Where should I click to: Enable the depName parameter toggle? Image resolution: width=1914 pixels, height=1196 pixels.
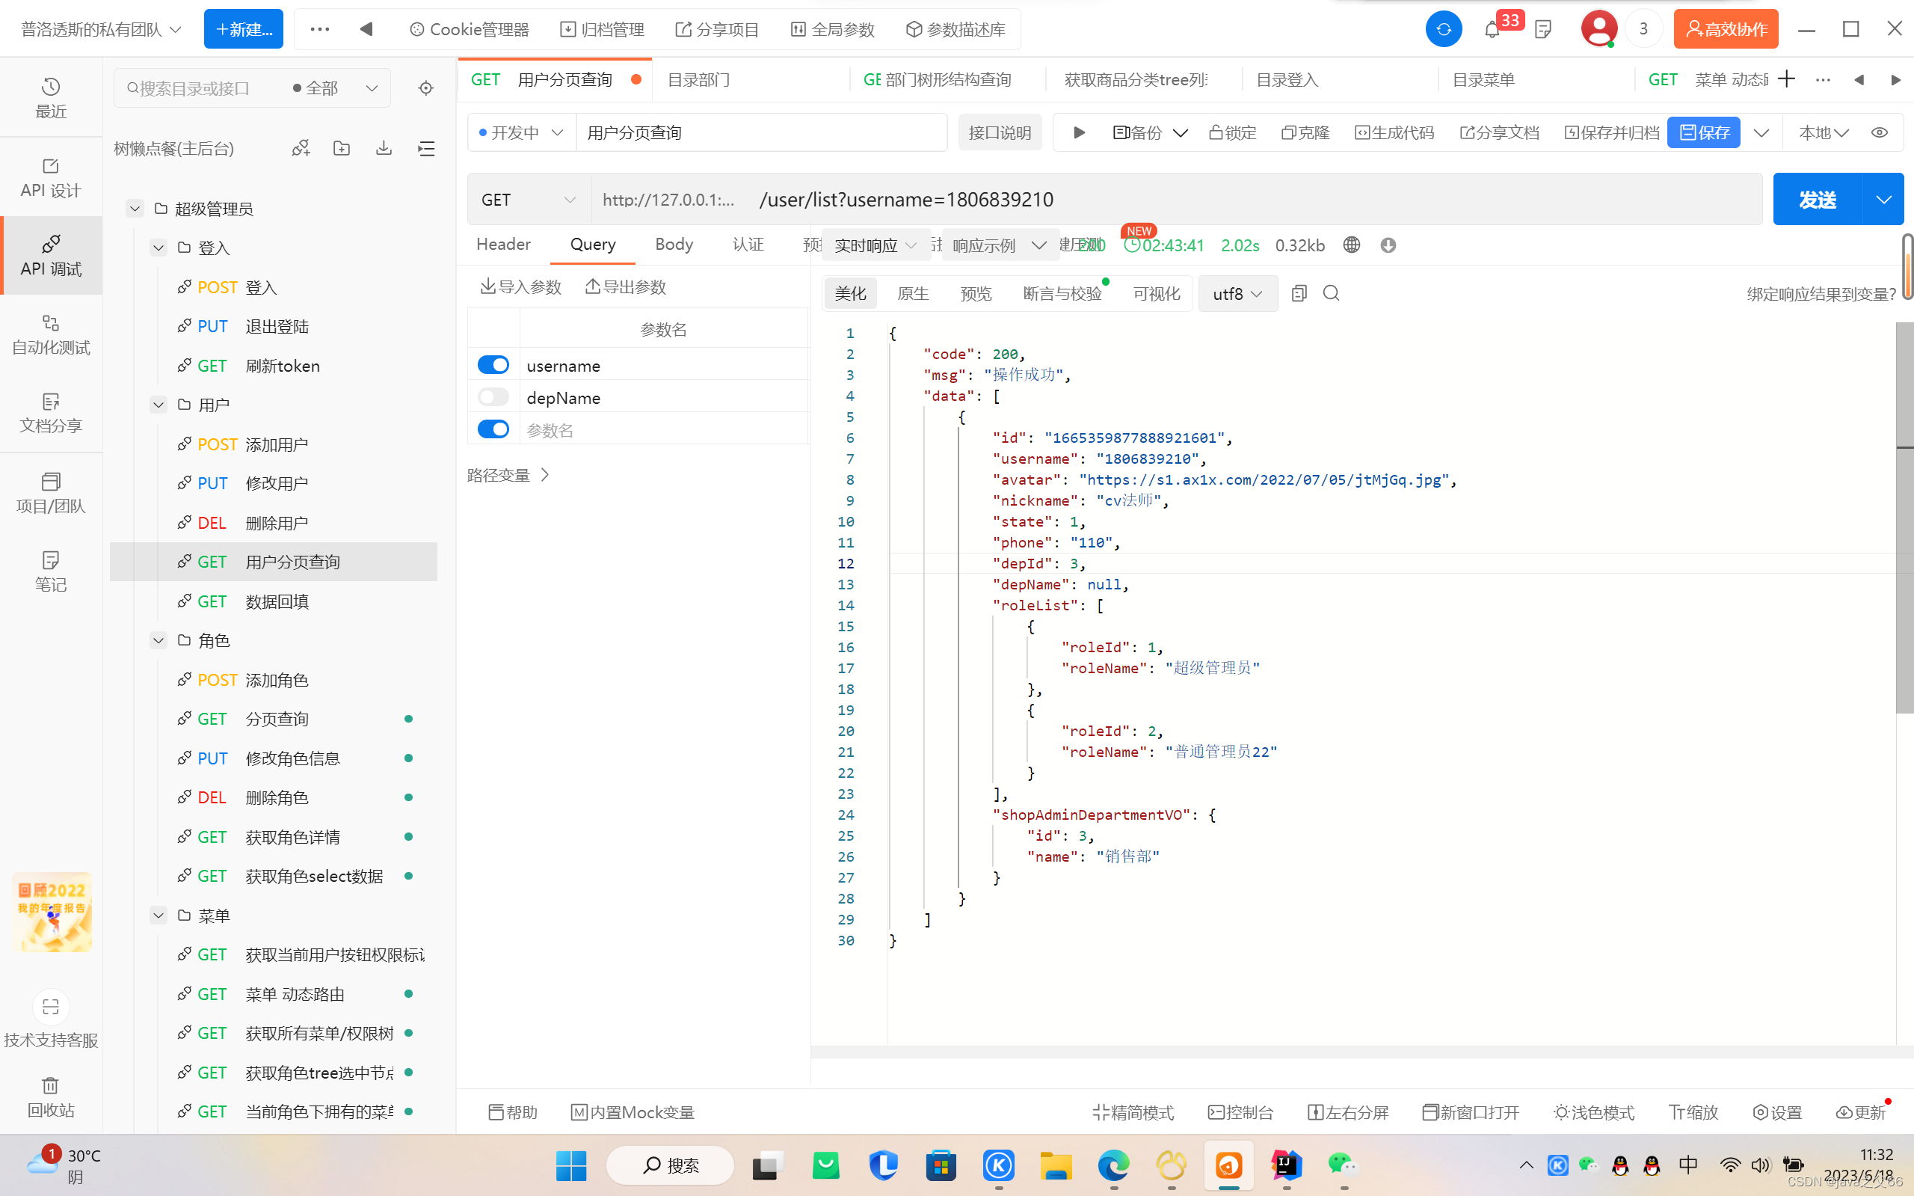493,397
